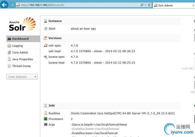
Task: Click the Java Properties jar icon
Action: coord(9,59)
